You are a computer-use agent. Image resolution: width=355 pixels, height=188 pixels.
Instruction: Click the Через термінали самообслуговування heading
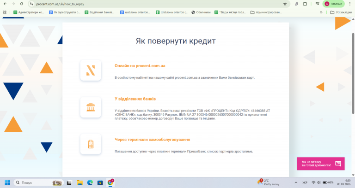tap(153, 140)
